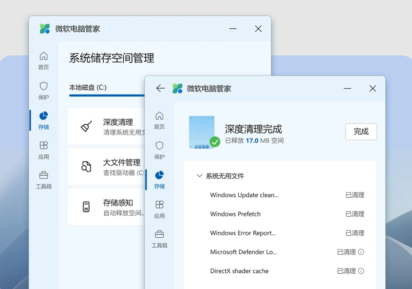The image size is (412, 289).
Task: Click 已清理 status beside Windows Update clean...
Action: click(x=355, y=195)
